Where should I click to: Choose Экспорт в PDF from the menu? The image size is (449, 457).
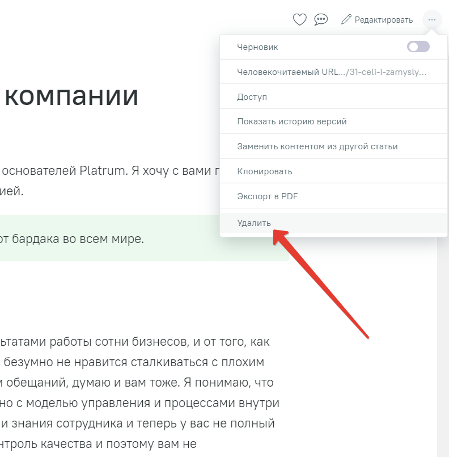(266, 195)
